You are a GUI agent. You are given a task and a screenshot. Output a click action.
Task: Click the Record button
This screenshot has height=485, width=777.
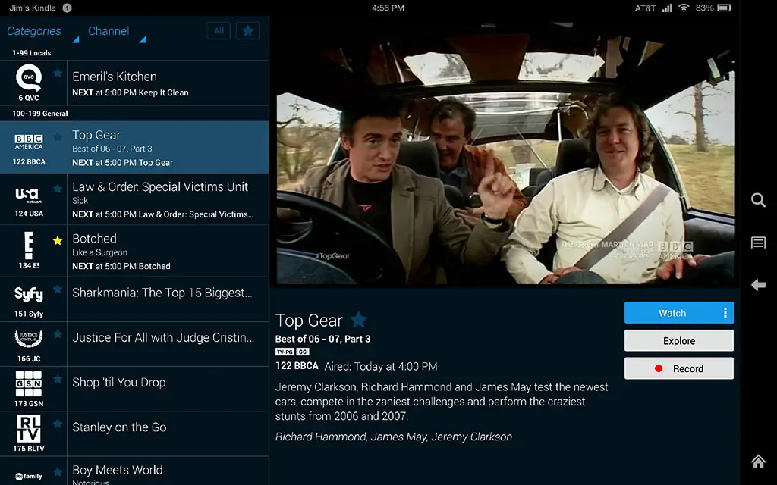pos(679,368)
